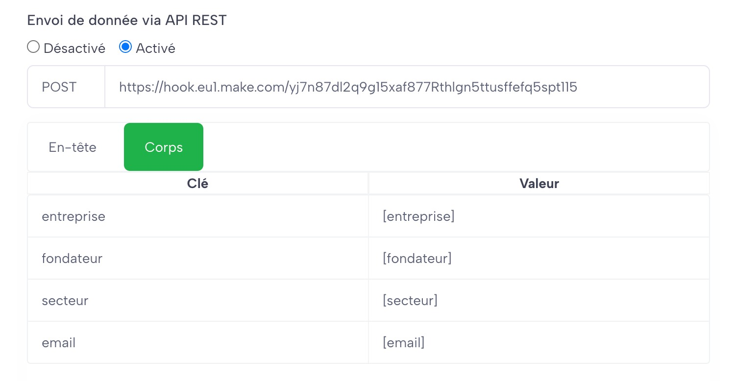The image size is (734, 381).
Task: Click the Clé column header
Action: click(197, 184)
